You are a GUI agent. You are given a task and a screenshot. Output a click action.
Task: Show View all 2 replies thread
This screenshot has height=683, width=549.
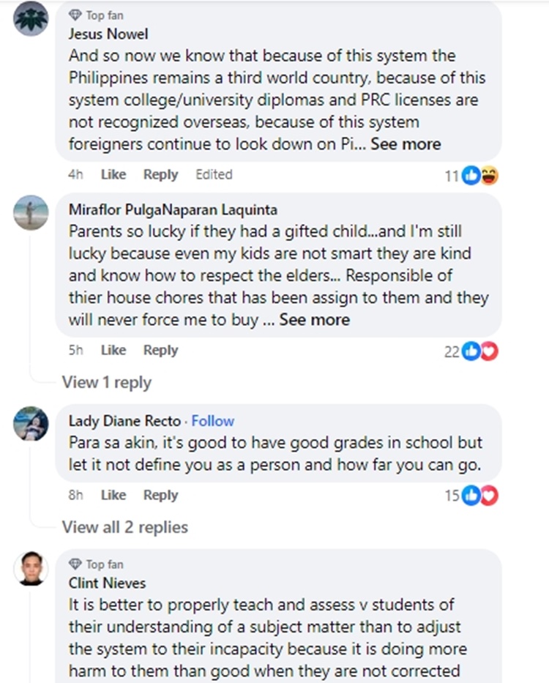click(125, 527)
